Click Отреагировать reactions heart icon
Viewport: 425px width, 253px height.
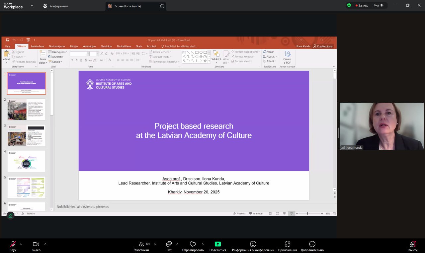click(x=193, y=244)
